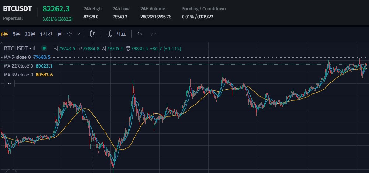Click the green market status dot

tap(44, 48)
